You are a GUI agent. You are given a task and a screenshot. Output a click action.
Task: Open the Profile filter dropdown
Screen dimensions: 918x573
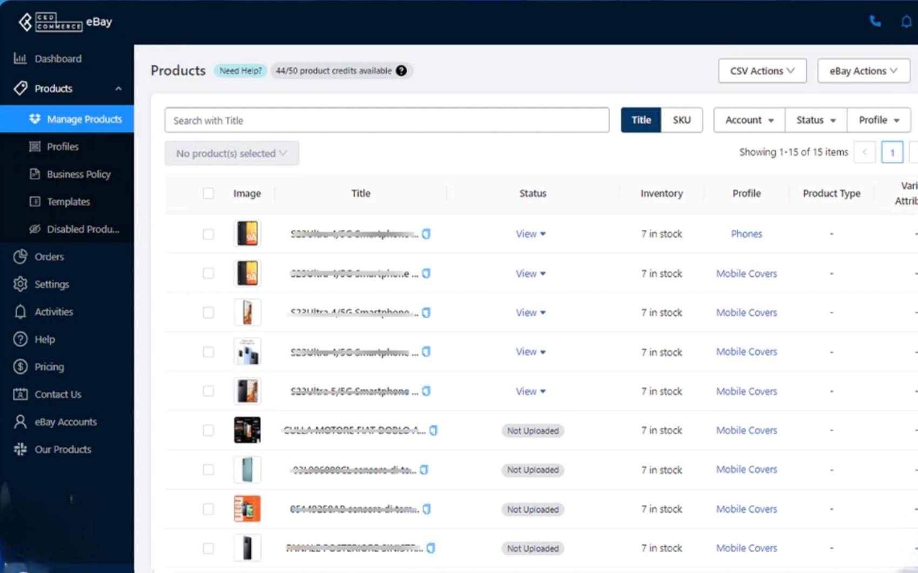pos(879,120)
